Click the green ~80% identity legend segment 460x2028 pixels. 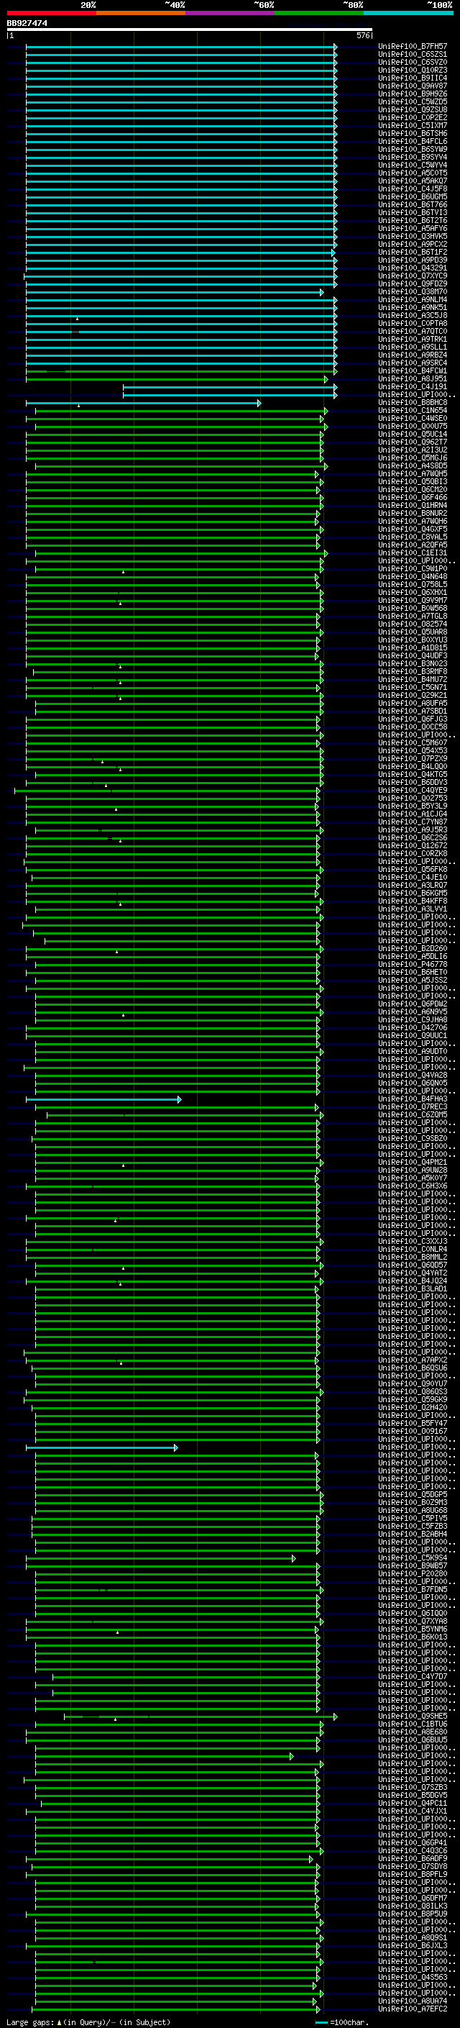click(319, 13)
